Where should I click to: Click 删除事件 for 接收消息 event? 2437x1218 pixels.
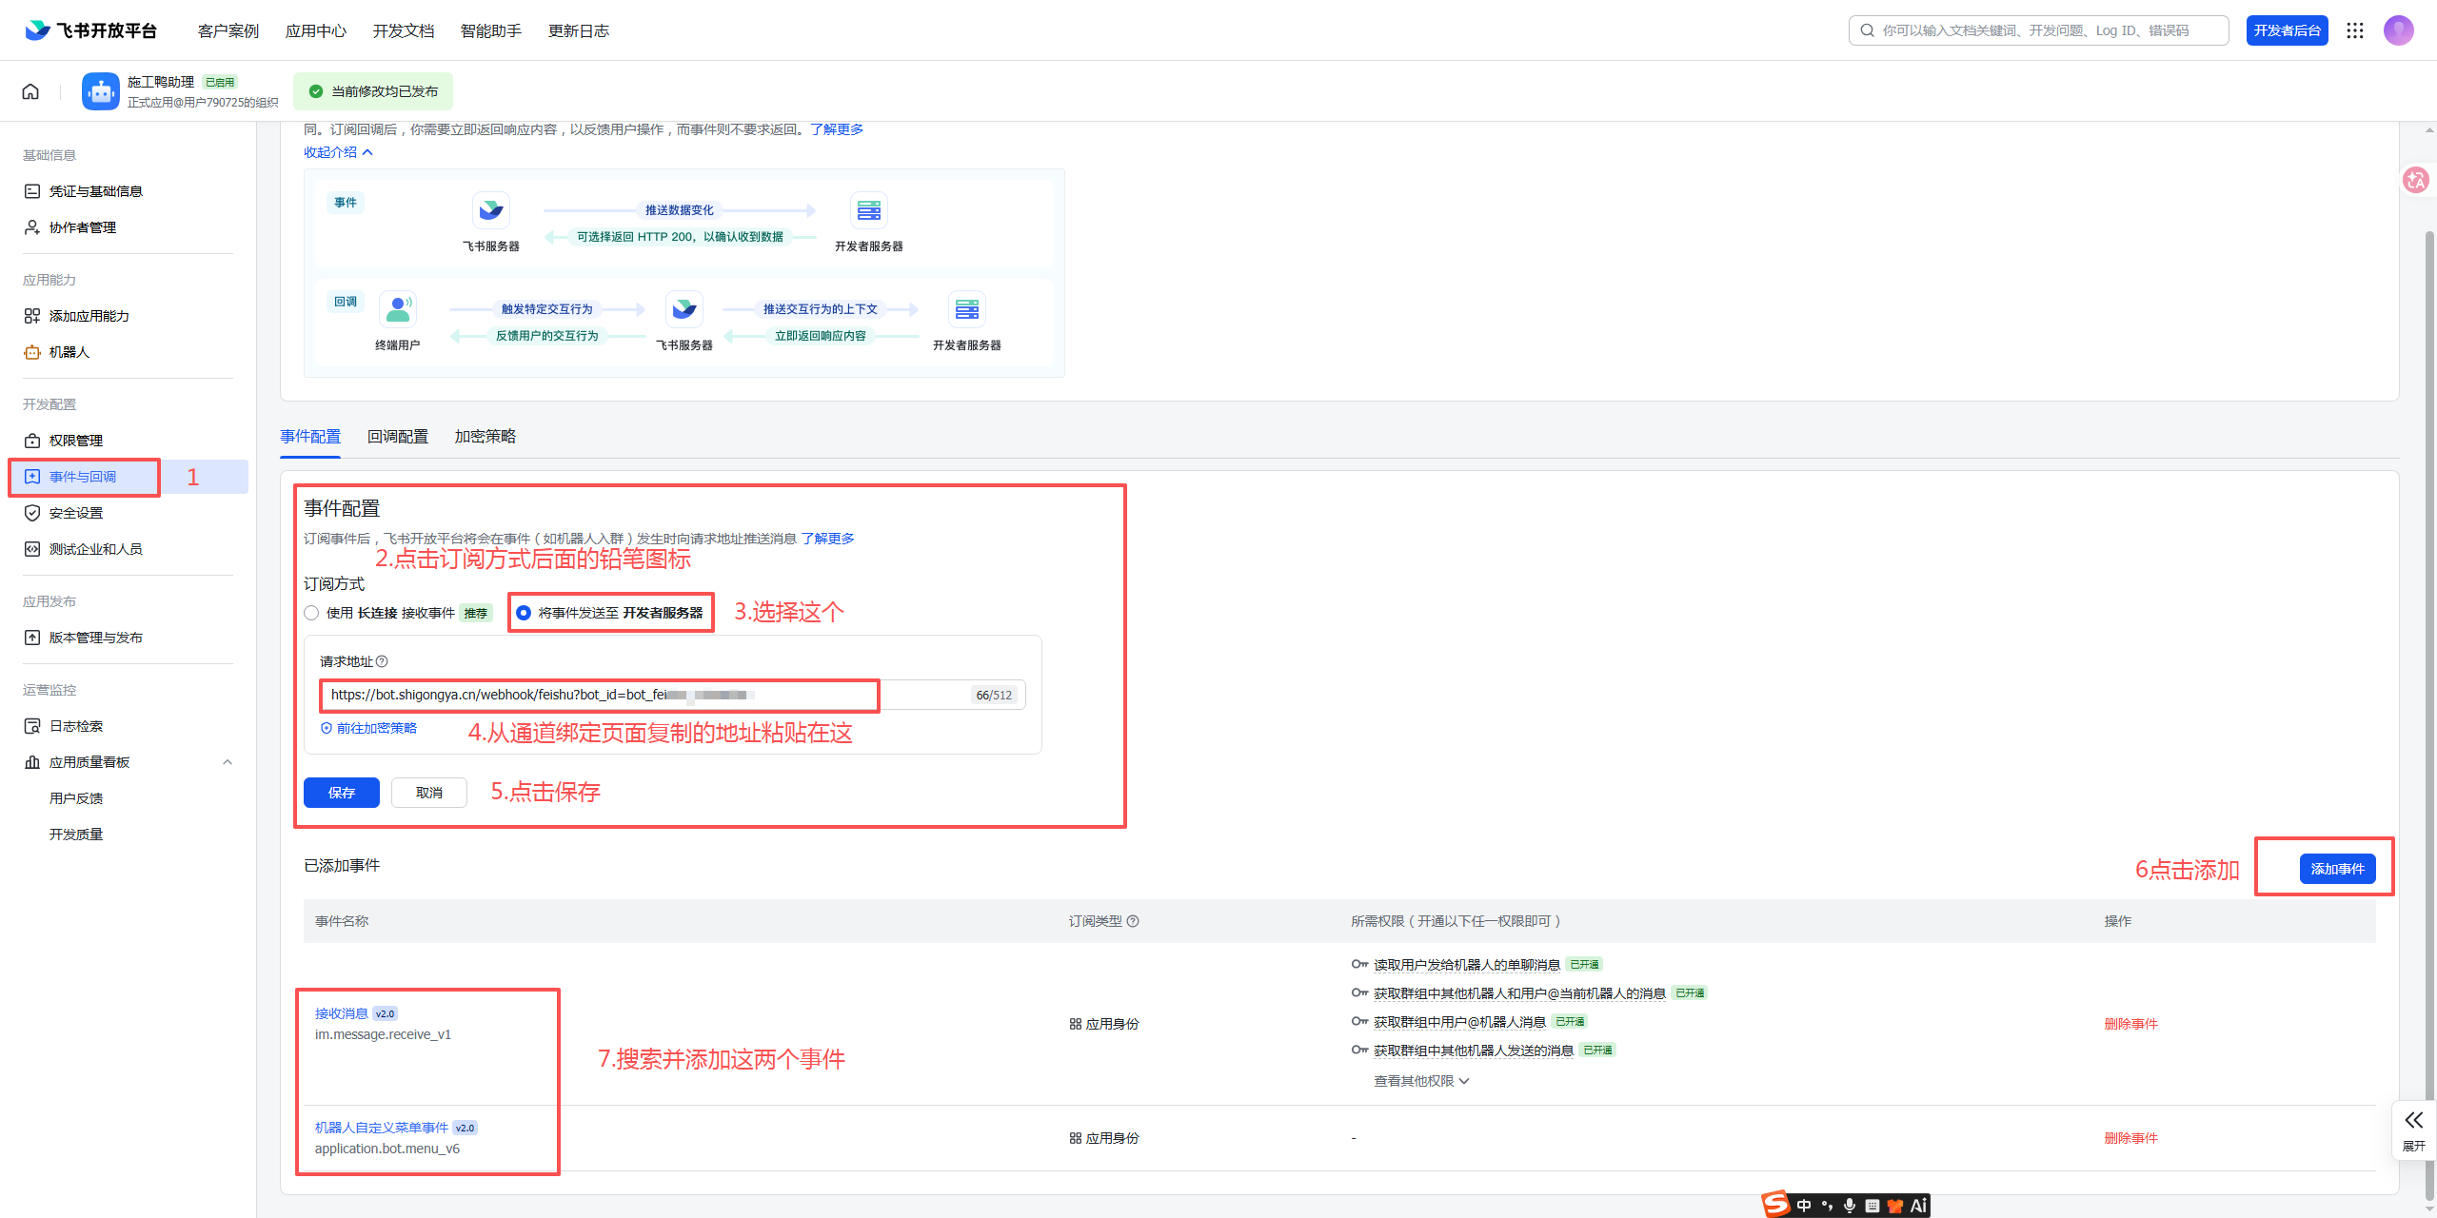pos(2131,1024)
